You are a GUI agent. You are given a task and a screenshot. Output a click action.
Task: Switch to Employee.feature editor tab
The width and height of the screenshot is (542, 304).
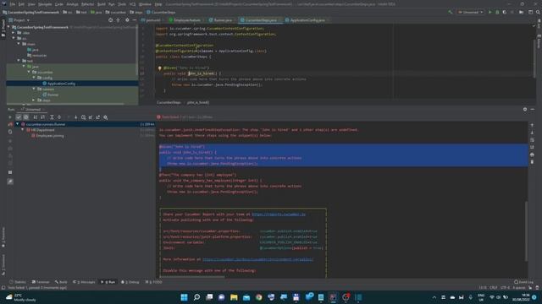(x=185, y=20)
